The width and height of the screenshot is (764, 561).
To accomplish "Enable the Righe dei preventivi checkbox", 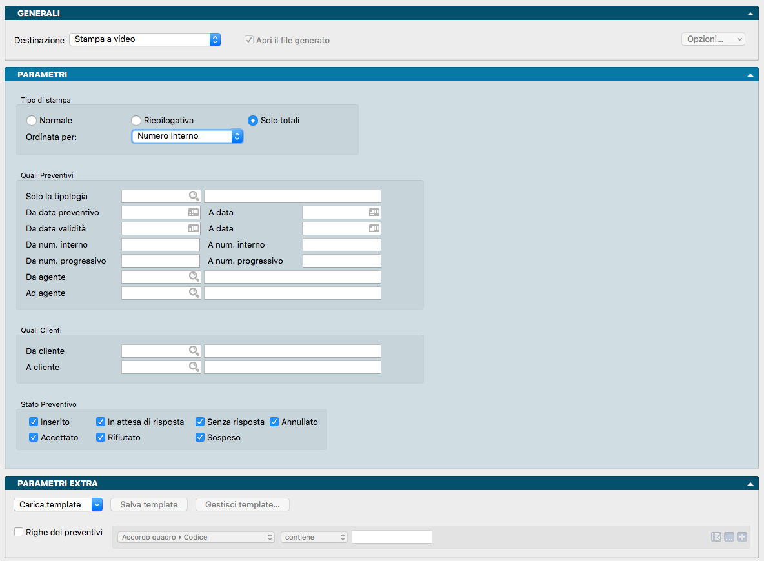I will tap(19, 533).
